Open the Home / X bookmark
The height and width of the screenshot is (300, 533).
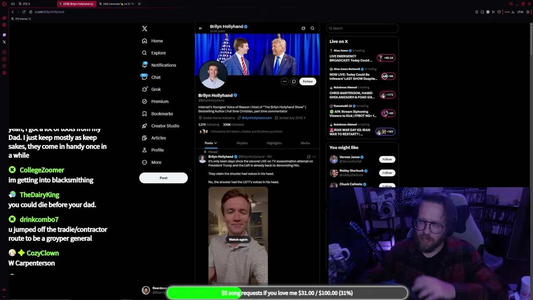point(21,19)
